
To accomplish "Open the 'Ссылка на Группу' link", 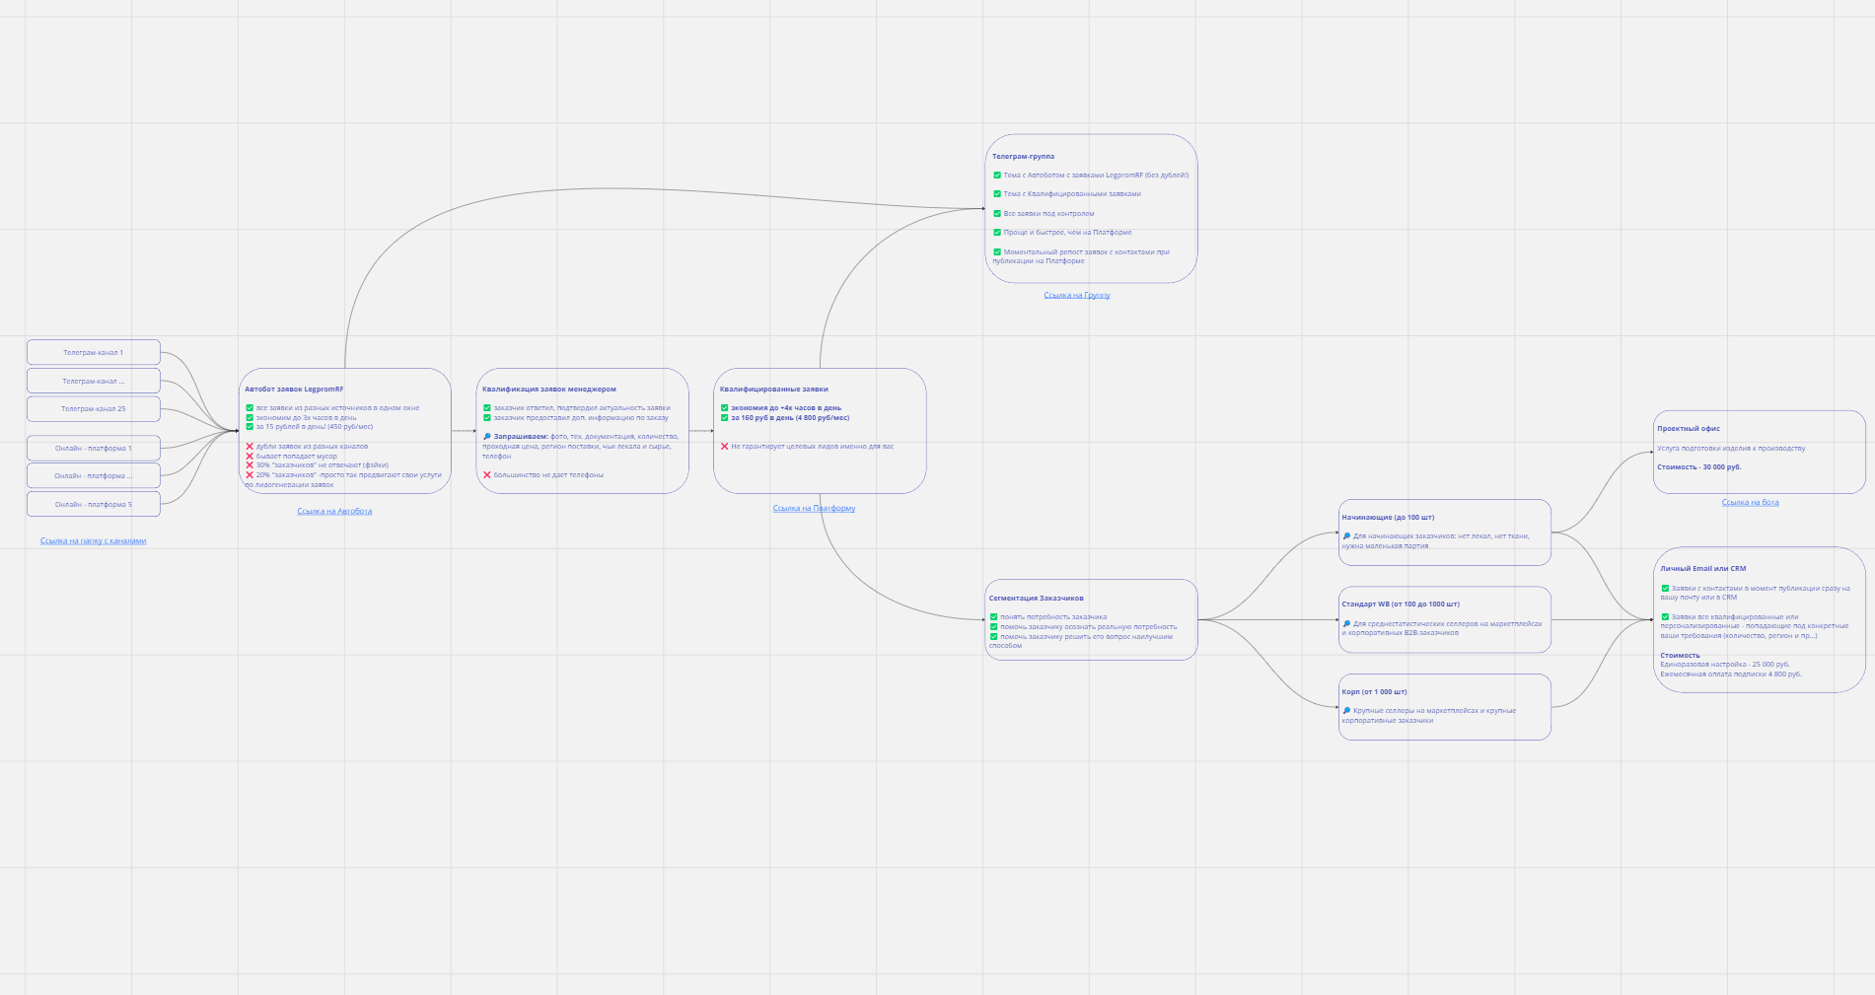I will click(x=1077, y=296).
